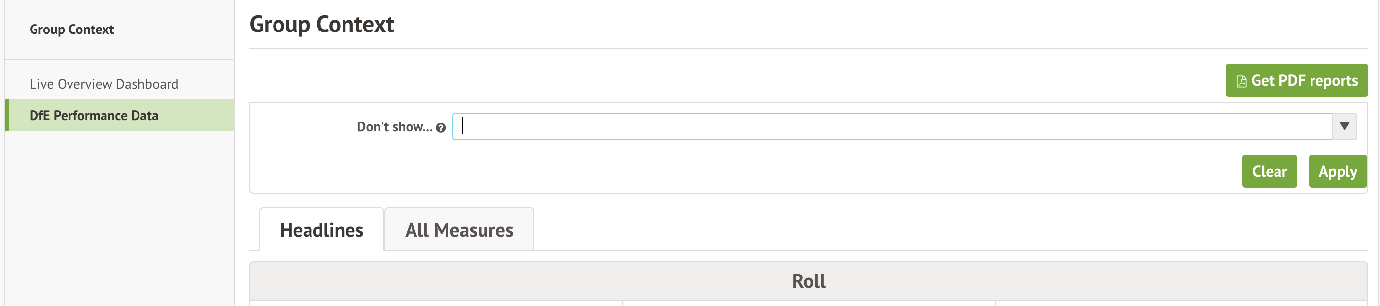Viewport: 1380px width, 306px height.
Task: Click first column cell under Roll
Action: pyautogui.click(x=436, y=304)
